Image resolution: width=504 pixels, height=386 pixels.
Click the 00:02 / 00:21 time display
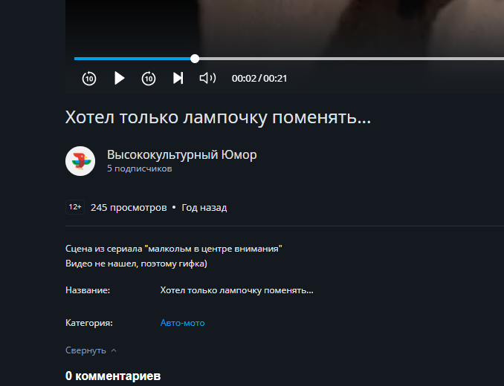[259, 78]
